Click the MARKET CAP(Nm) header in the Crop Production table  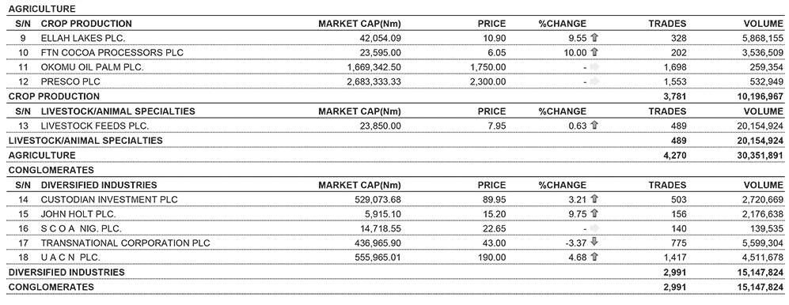360,24
